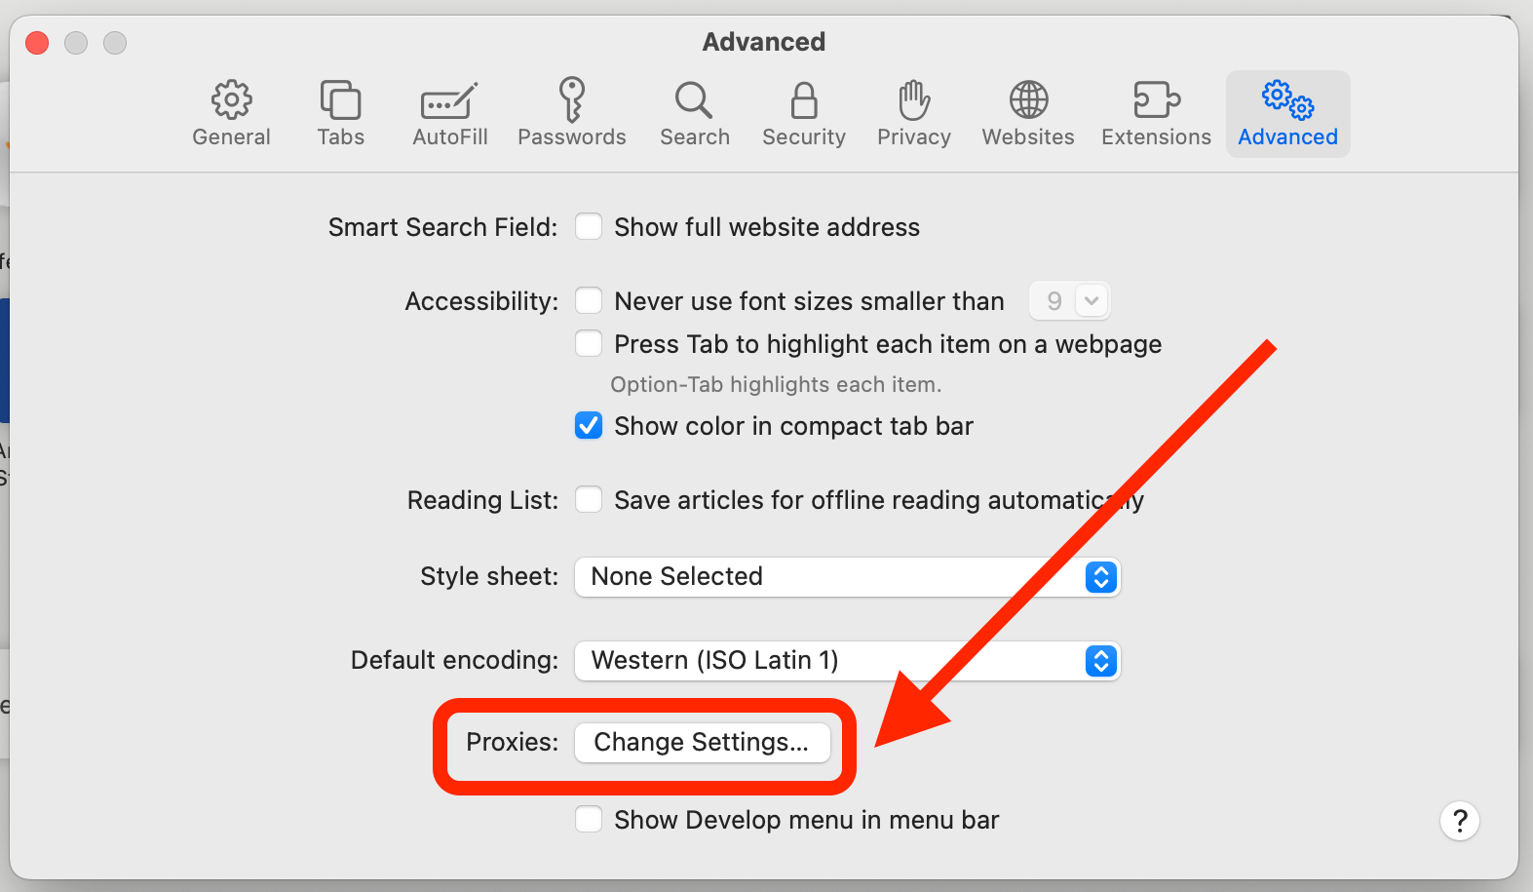Open the help question mark button
The width and height of the screenshot is (1533, 892).
pos(1460,821)
